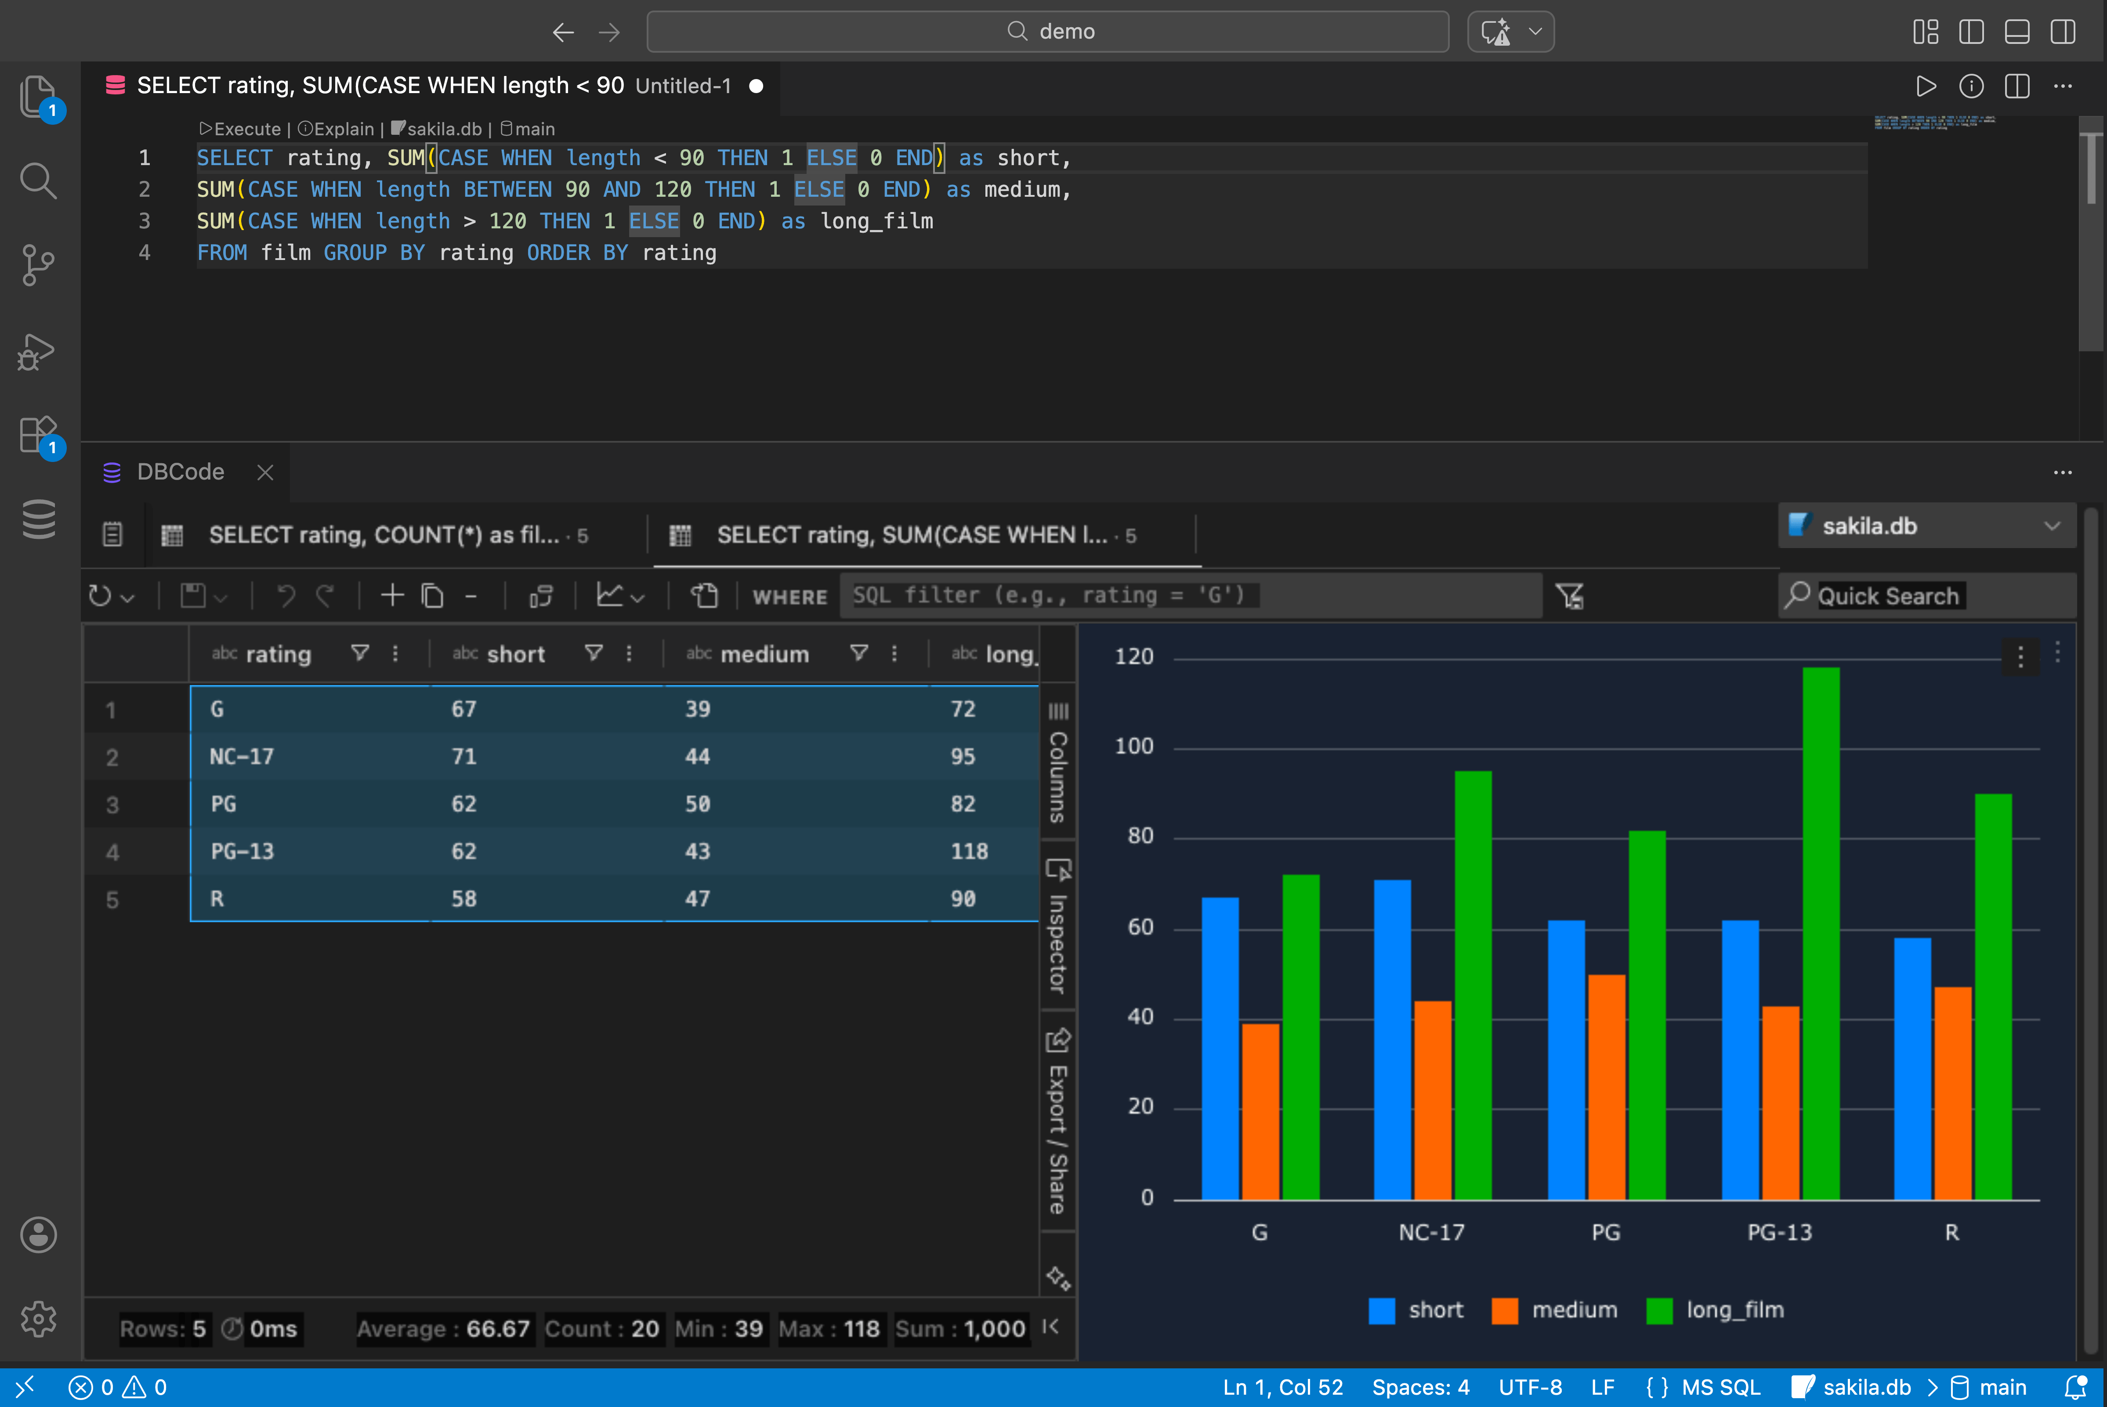Click the Explain link above the SQL query

(336, 128)
